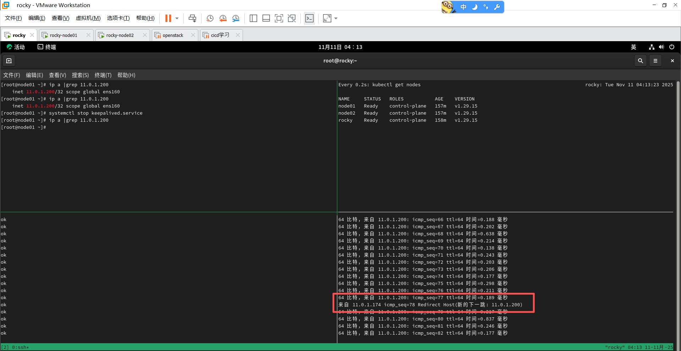
Task: Open GNOME 活动 overview
Action: [16, 47]
